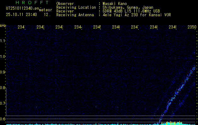Click the 2341 time axis label
This screenshot has height=125, width=198.
(21, 27)
